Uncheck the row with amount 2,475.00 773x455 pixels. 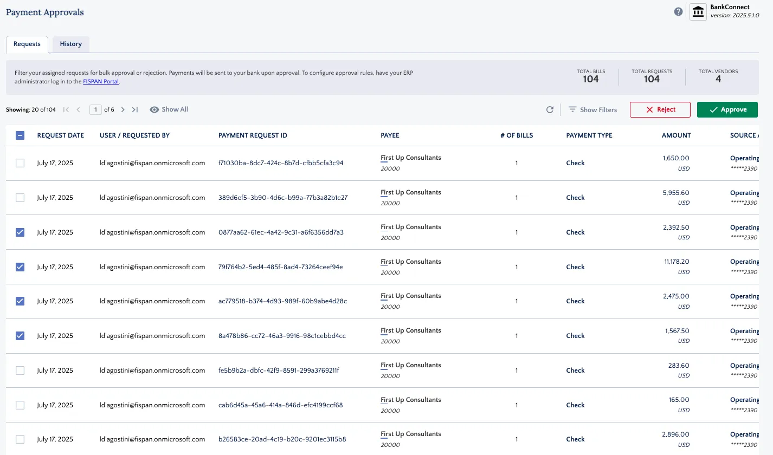(x=20, y=301)
